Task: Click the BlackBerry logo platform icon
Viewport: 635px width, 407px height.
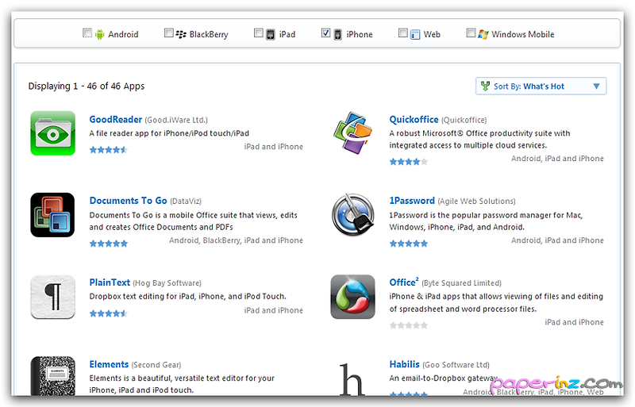Action: 181,34
